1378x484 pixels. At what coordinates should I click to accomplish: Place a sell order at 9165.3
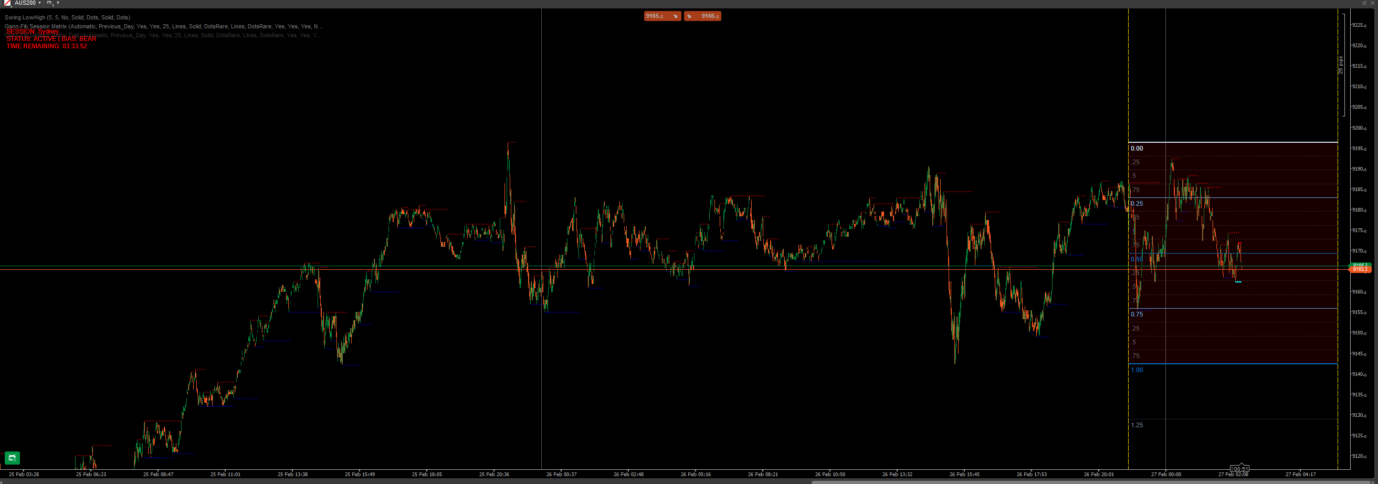click(x=656, y=16)
